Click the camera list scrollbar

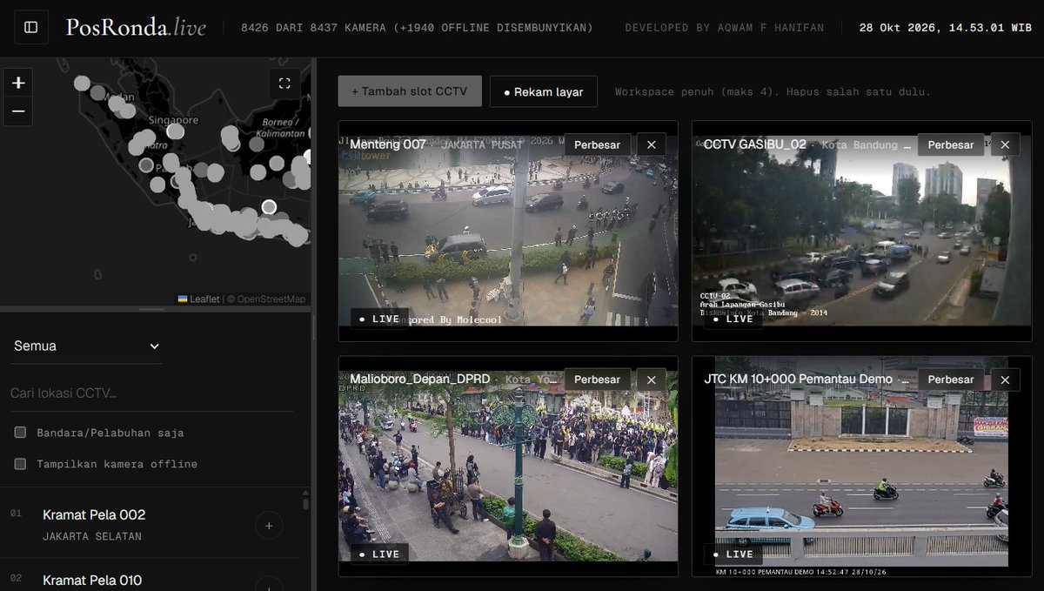click(305, 504)
